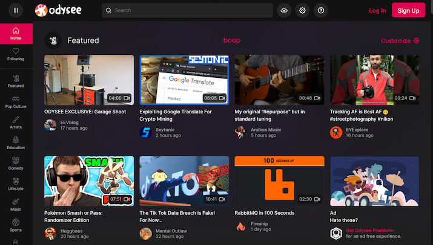Click the gear icon next to Customize

[417, 40]
